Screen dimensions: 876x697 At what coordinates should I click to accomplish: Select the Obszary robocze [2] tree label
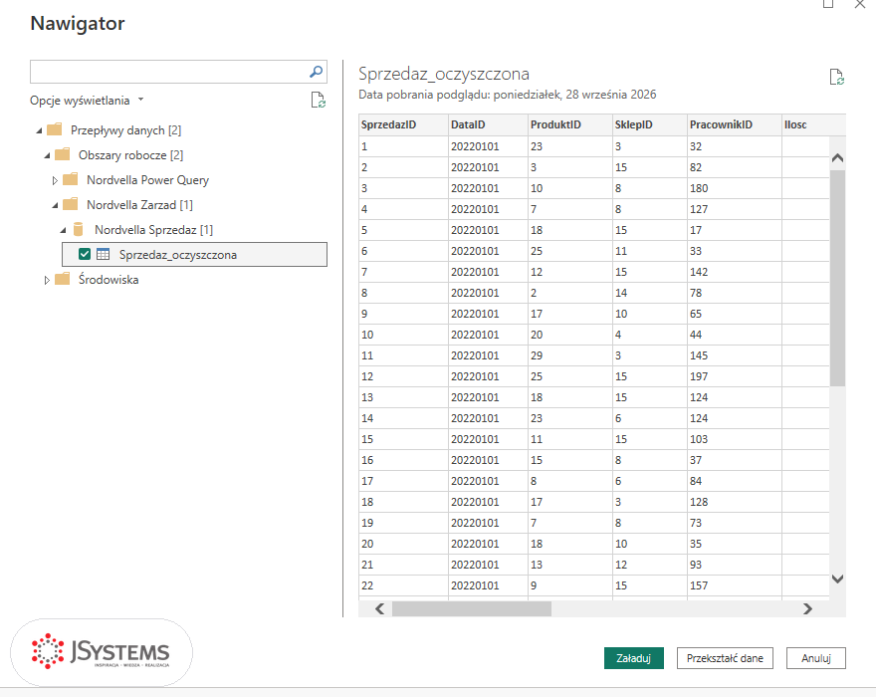tap(130, 154)
